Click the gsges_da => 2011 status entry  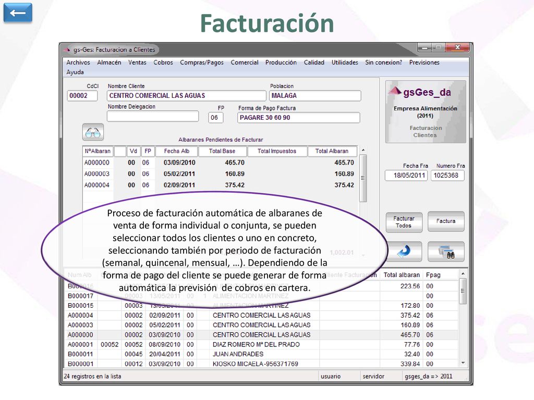click(429, 376)
